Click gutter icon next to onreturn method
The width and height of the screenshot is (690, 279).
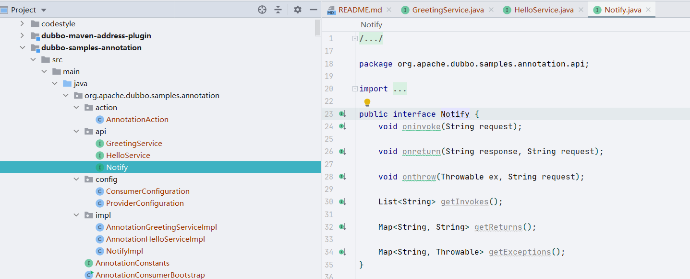(342, 152)
